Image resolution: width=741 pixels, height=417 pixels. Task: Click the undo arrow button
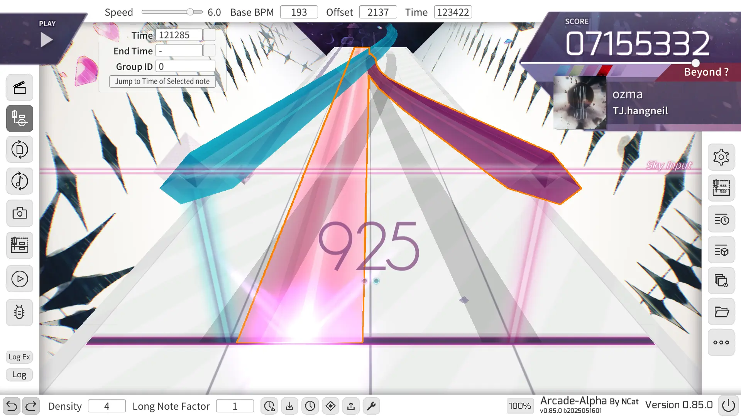tap(12, 406)
